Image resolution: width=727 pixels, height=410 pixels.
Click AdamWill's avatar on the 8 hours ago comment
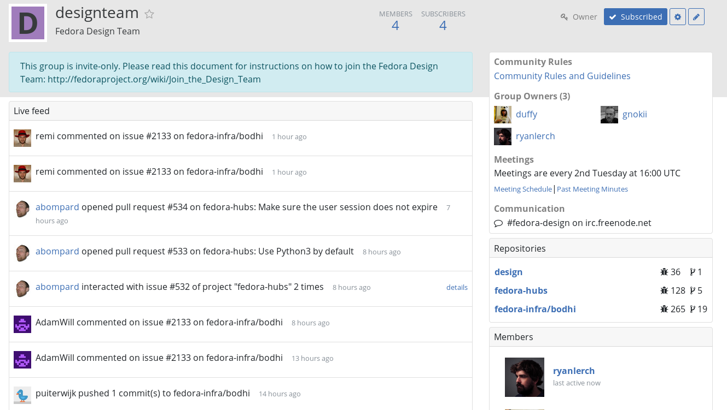[22, 324]
